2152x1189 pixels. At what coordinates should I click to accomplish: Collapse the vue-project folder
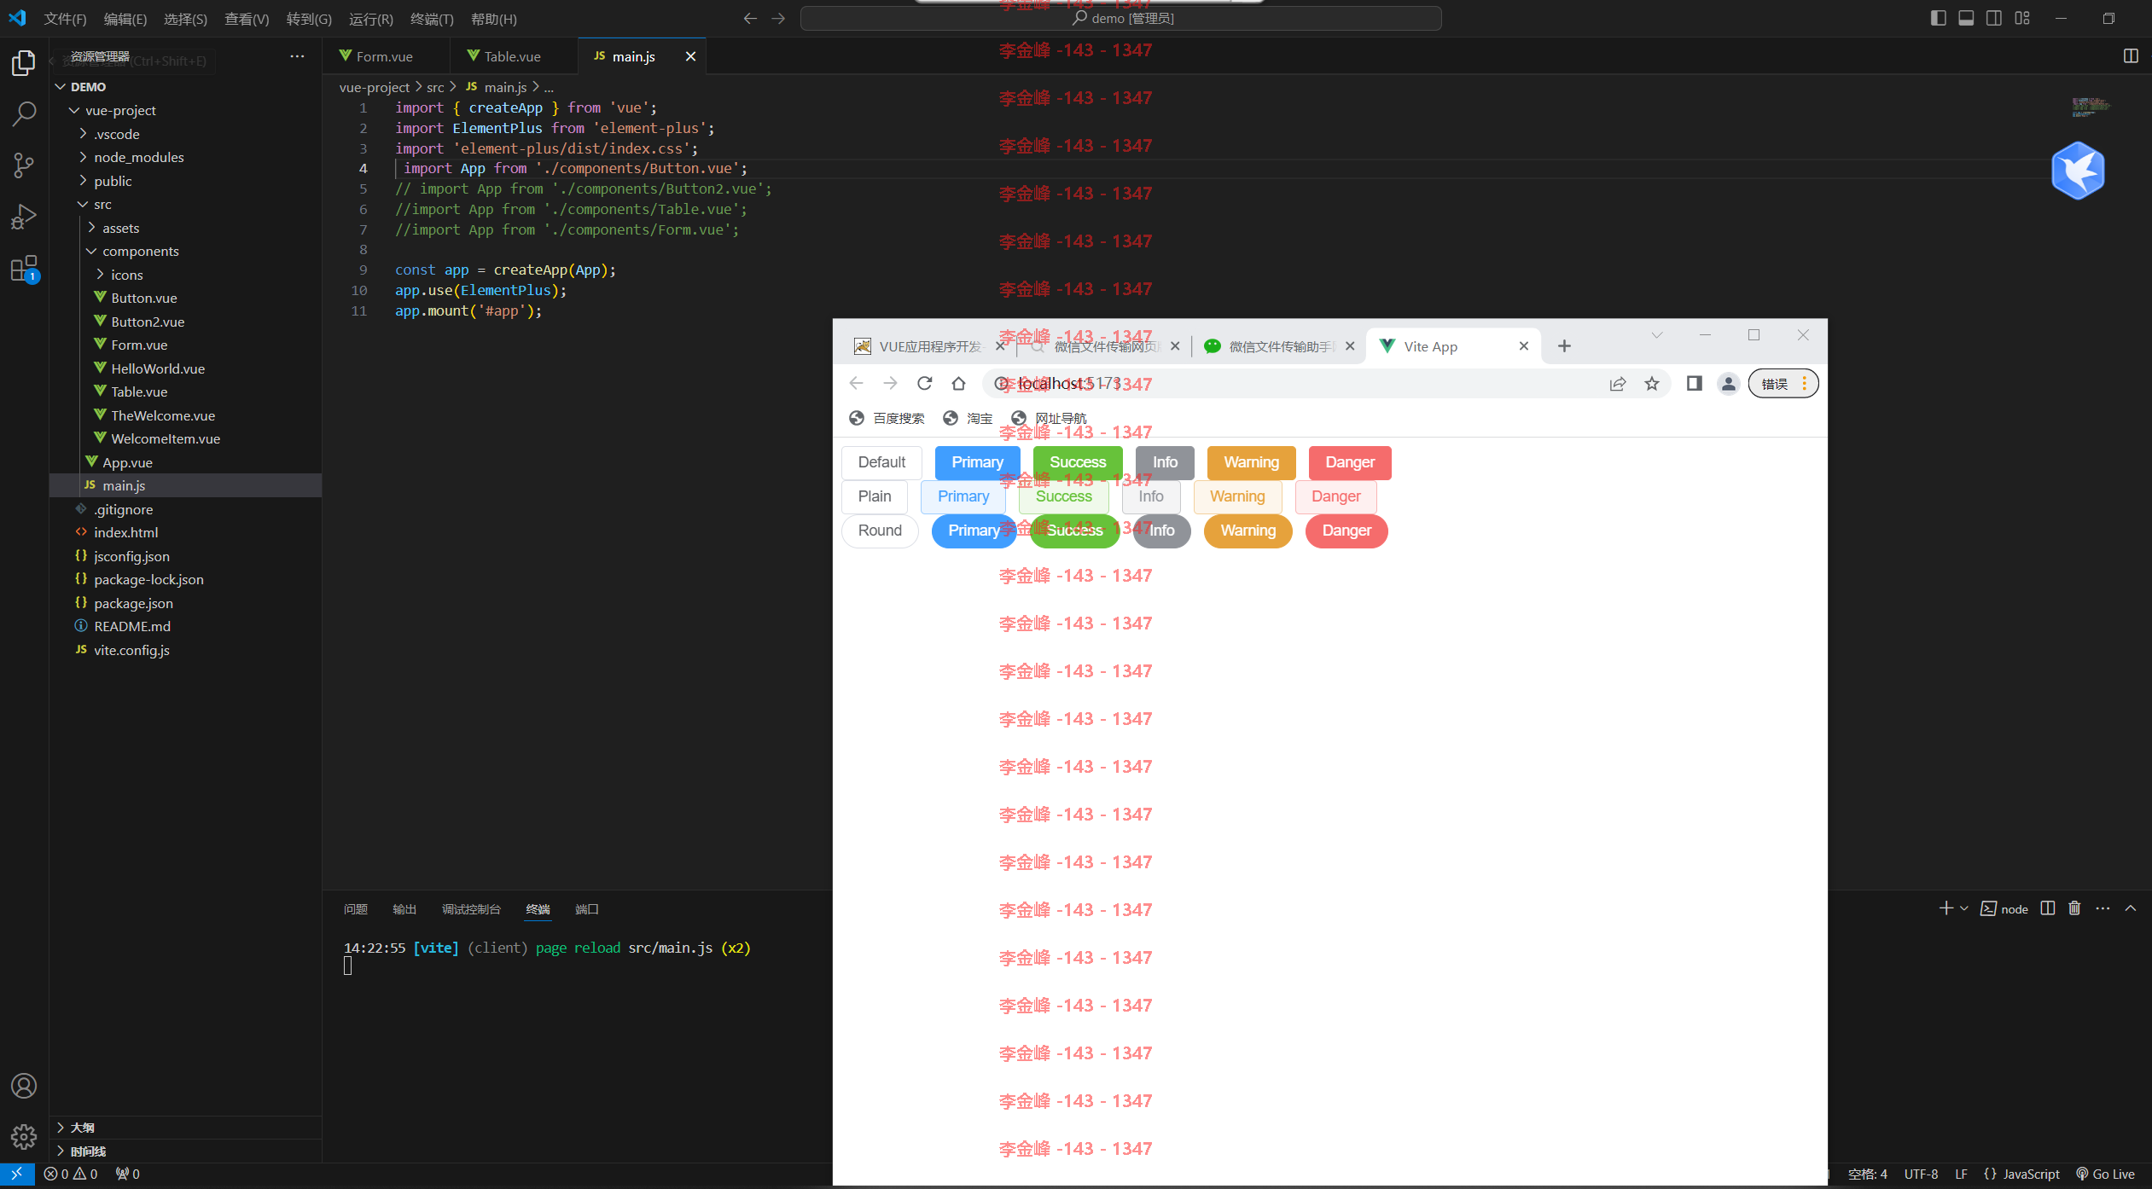[x=75, y=111]
